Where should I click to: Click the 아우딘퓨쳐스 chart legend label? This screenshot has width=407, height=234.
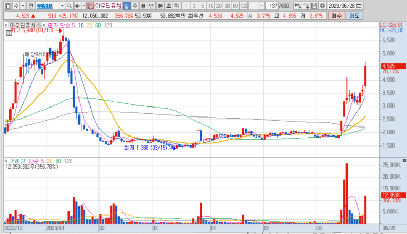25,25
